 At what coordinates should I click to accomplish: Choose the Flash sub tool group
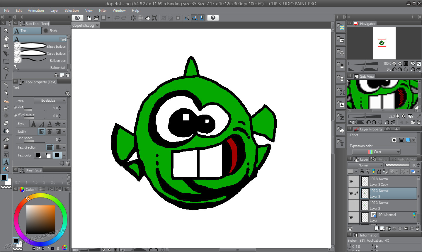coord(56,31)
